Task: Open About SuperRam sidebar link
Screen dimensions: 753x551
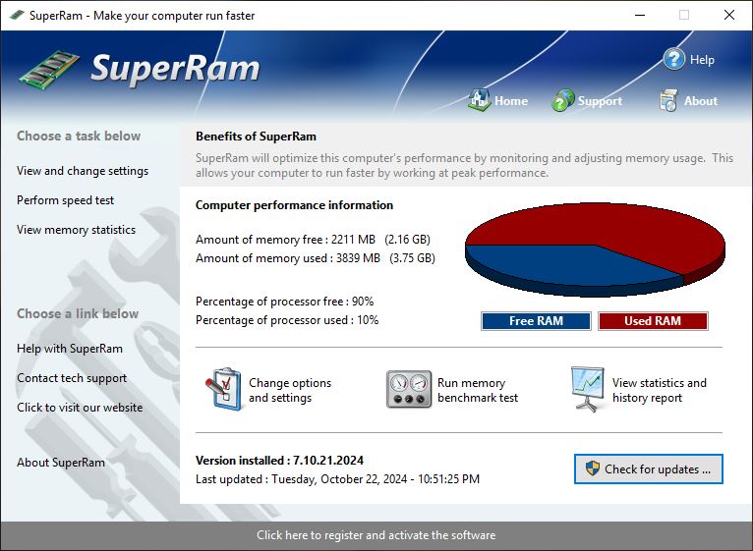Action: point(61,463)
